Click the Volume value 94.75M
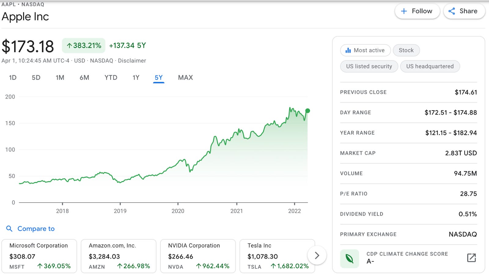 pos(465,174)
